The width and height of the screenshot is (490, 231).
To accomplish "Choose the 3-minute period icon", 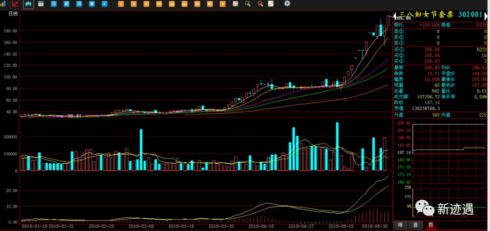I will click(133, 4).
